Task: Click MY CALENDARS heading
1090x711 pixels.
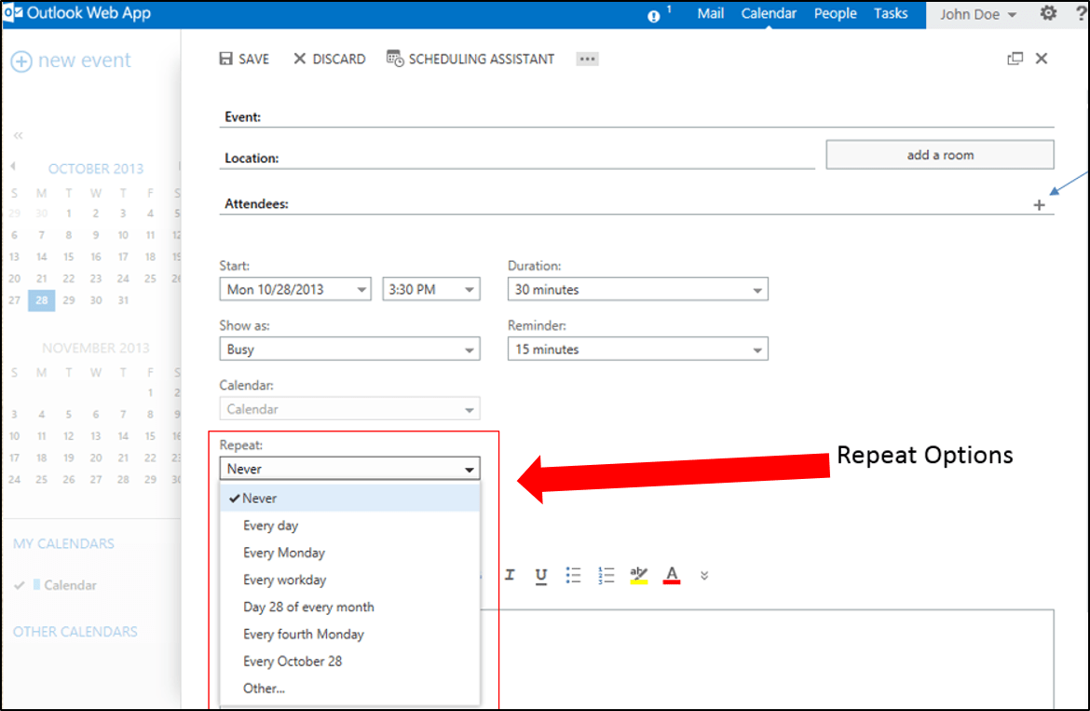Action: coord(63,543)
